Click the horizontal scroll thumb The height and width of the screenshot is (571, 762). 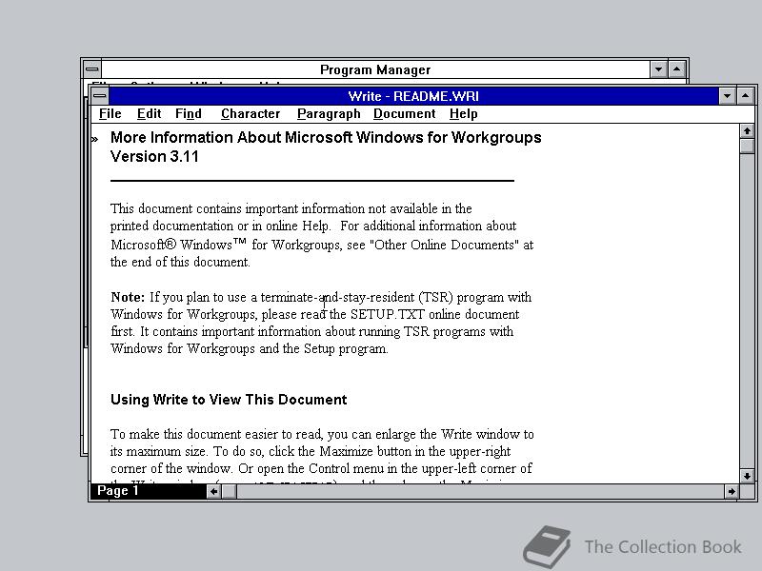[229, 491]
